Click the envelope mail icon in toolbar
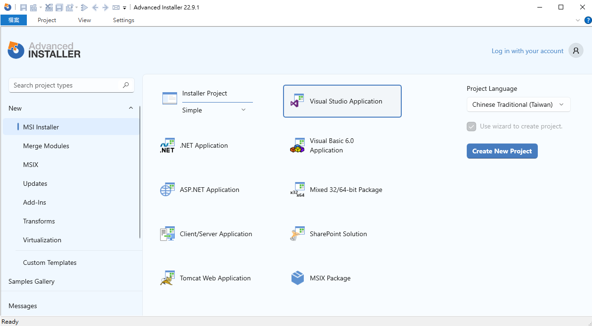The height and width of the screenshot is (326, 592). pyautogui.click(x=116, y=8)
